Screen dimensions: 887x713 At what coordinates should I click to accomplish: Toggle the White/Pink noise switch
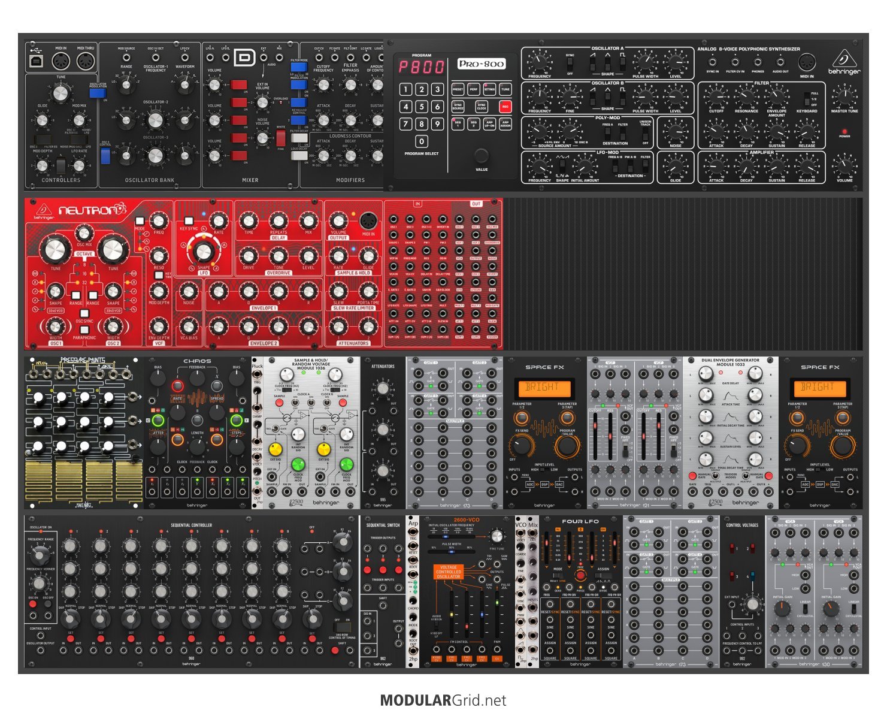tap(281, 138)
